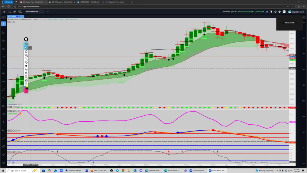Image resolution: width=307 pixels, height=173 pixels.
Task: Toggle main price chart eye icon
Action: click(14, 22)
